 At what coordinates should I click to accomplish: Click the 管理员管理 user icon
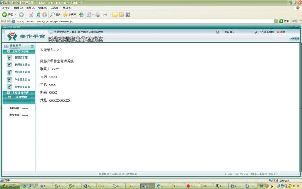(x=9, y=58)
